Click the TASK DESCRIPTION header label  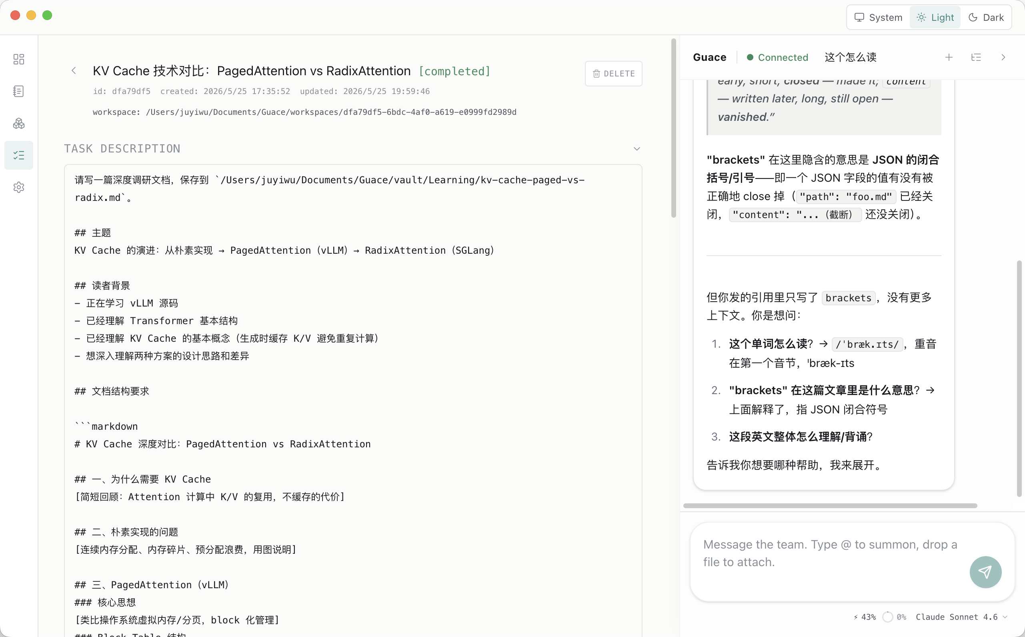tap(122, 149)
